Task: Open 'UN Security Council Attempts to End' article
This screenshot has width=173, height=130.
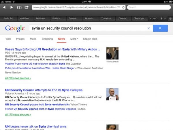Action: (44, 90)
